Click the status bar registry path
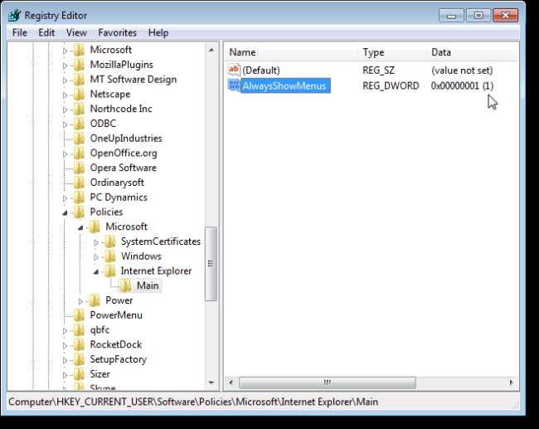This screenshot has width=539, height=429. [x=193, y=402]
